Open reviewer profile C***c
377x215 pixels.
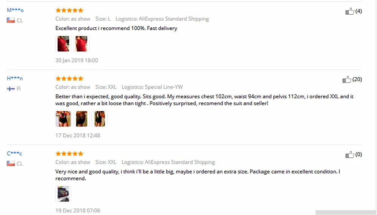14,153
